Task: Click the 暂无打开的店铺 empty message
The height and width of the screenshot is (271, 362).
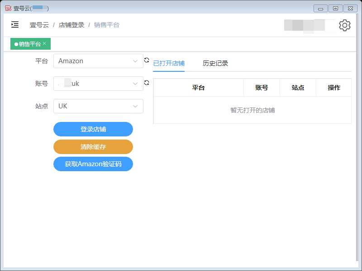Action: [252, 110]
